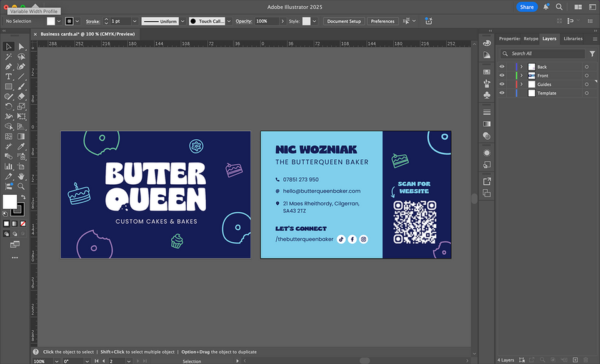This screenshot has width=600, height=364.
Task: Hide the Template layer with eye icon
Action: [502, 93]
